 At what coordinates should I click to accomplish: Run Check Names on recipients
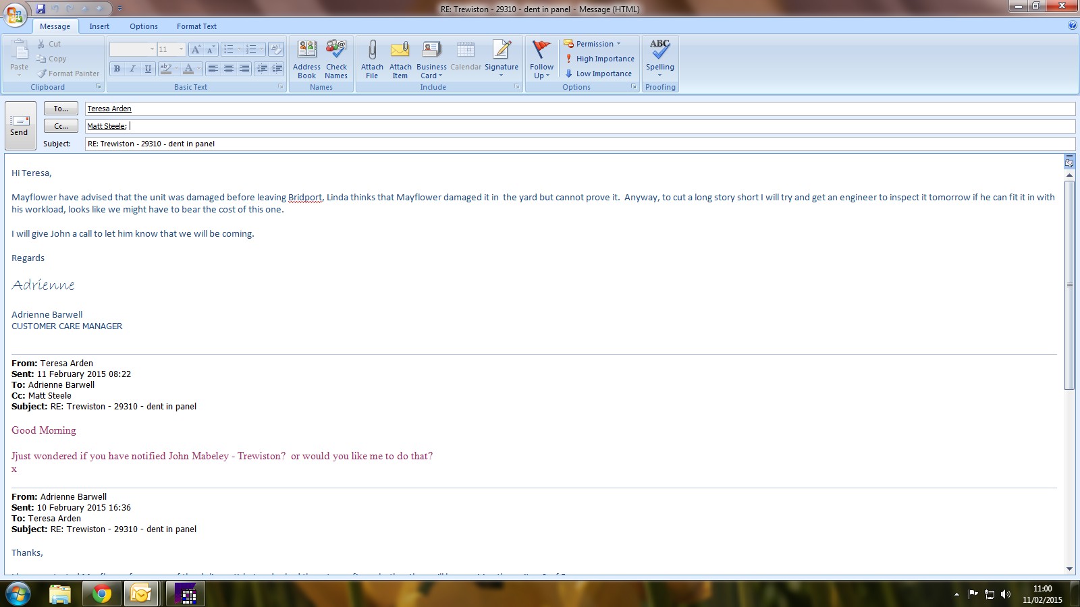(336, 59)
